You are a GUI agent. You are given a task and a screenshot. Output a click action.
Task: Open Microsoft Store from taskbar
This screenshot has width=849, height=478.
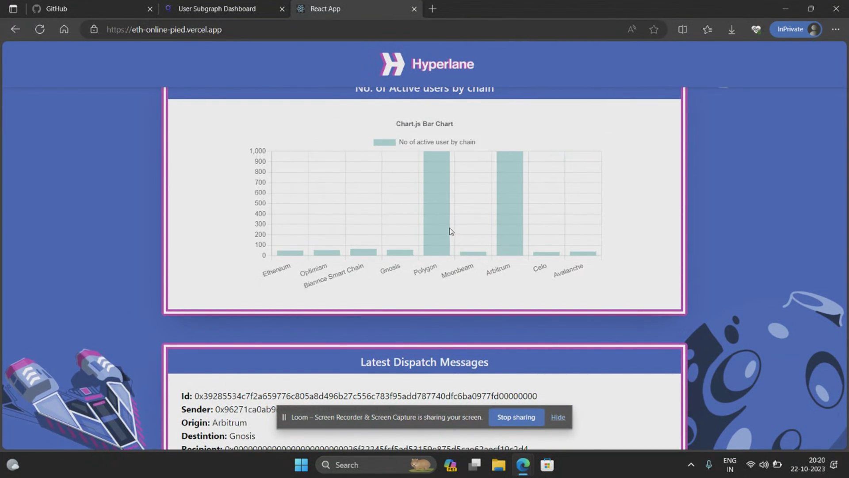pos(547,465)
